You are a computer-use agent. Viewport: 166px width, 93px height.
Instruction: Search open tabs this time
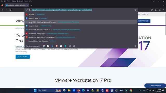[x=70, y=46]
